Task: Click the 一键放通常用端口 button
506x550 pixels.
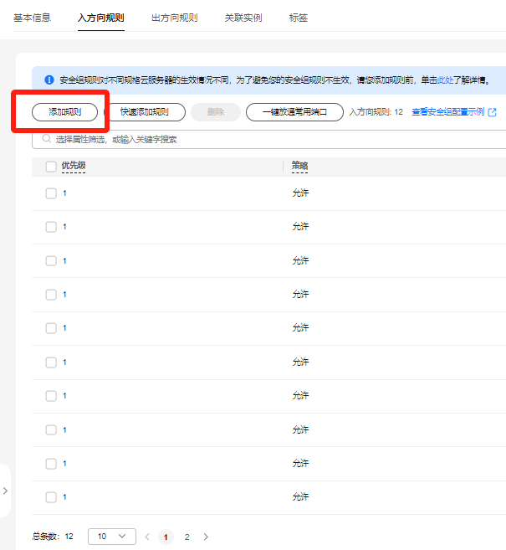Action: coord(294,112)
